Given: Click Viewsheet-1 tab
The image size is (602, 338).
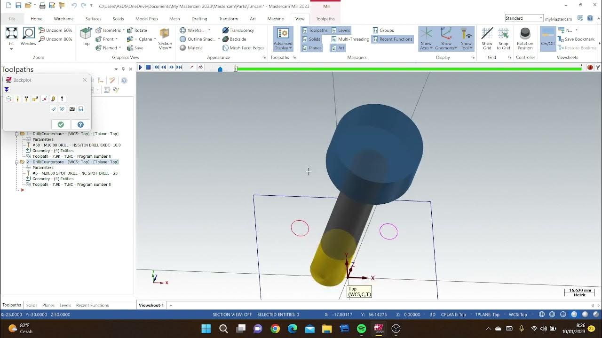Looking at the screenshot, I should (x=151, y=305).
